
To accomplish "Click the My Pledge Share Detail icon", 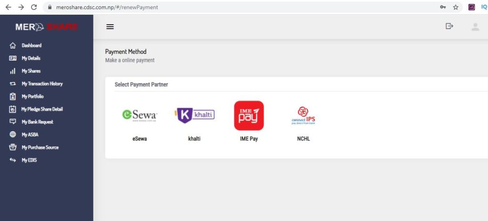I will point(13,109).
